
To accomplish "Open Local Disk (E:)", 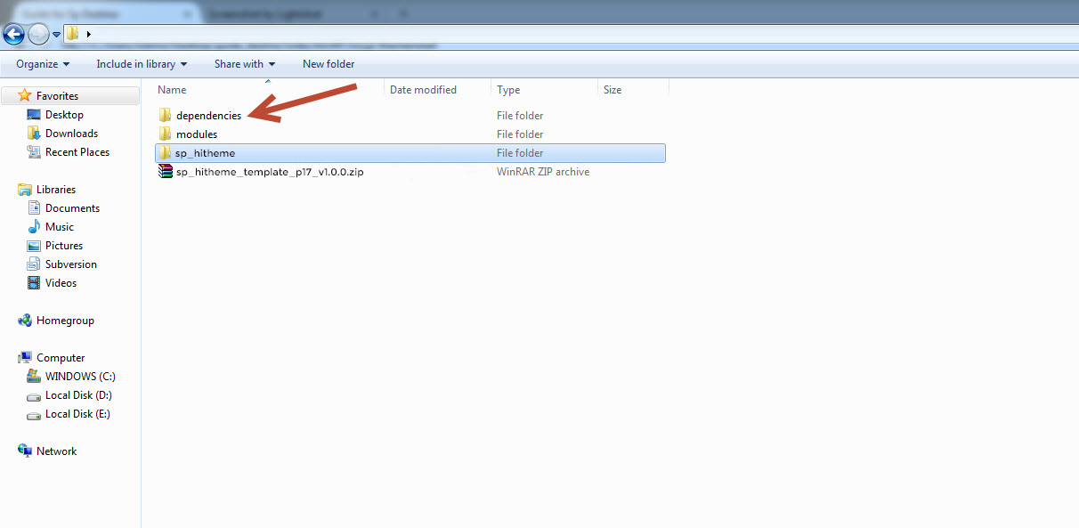I will pyautogui.click(x=77, y=414).
